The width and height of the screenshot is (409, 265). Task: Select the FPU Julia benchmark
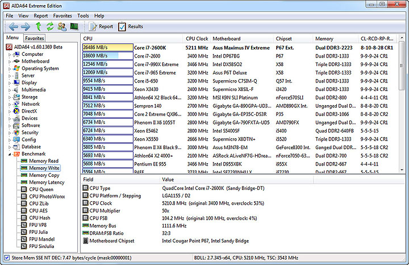(x=39, y=232)
